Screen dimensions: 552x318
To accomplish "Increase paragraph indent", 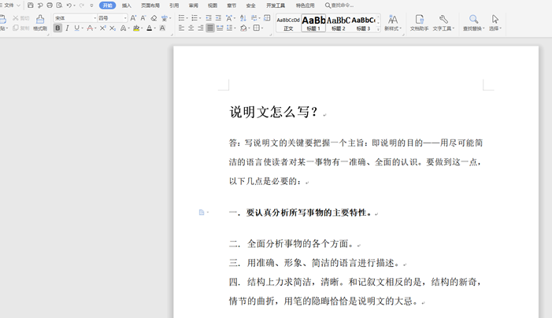I will 219,18.
